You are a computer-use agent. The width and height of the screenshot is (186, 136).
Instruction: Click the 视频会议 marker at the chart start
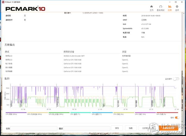pos(11,103)
